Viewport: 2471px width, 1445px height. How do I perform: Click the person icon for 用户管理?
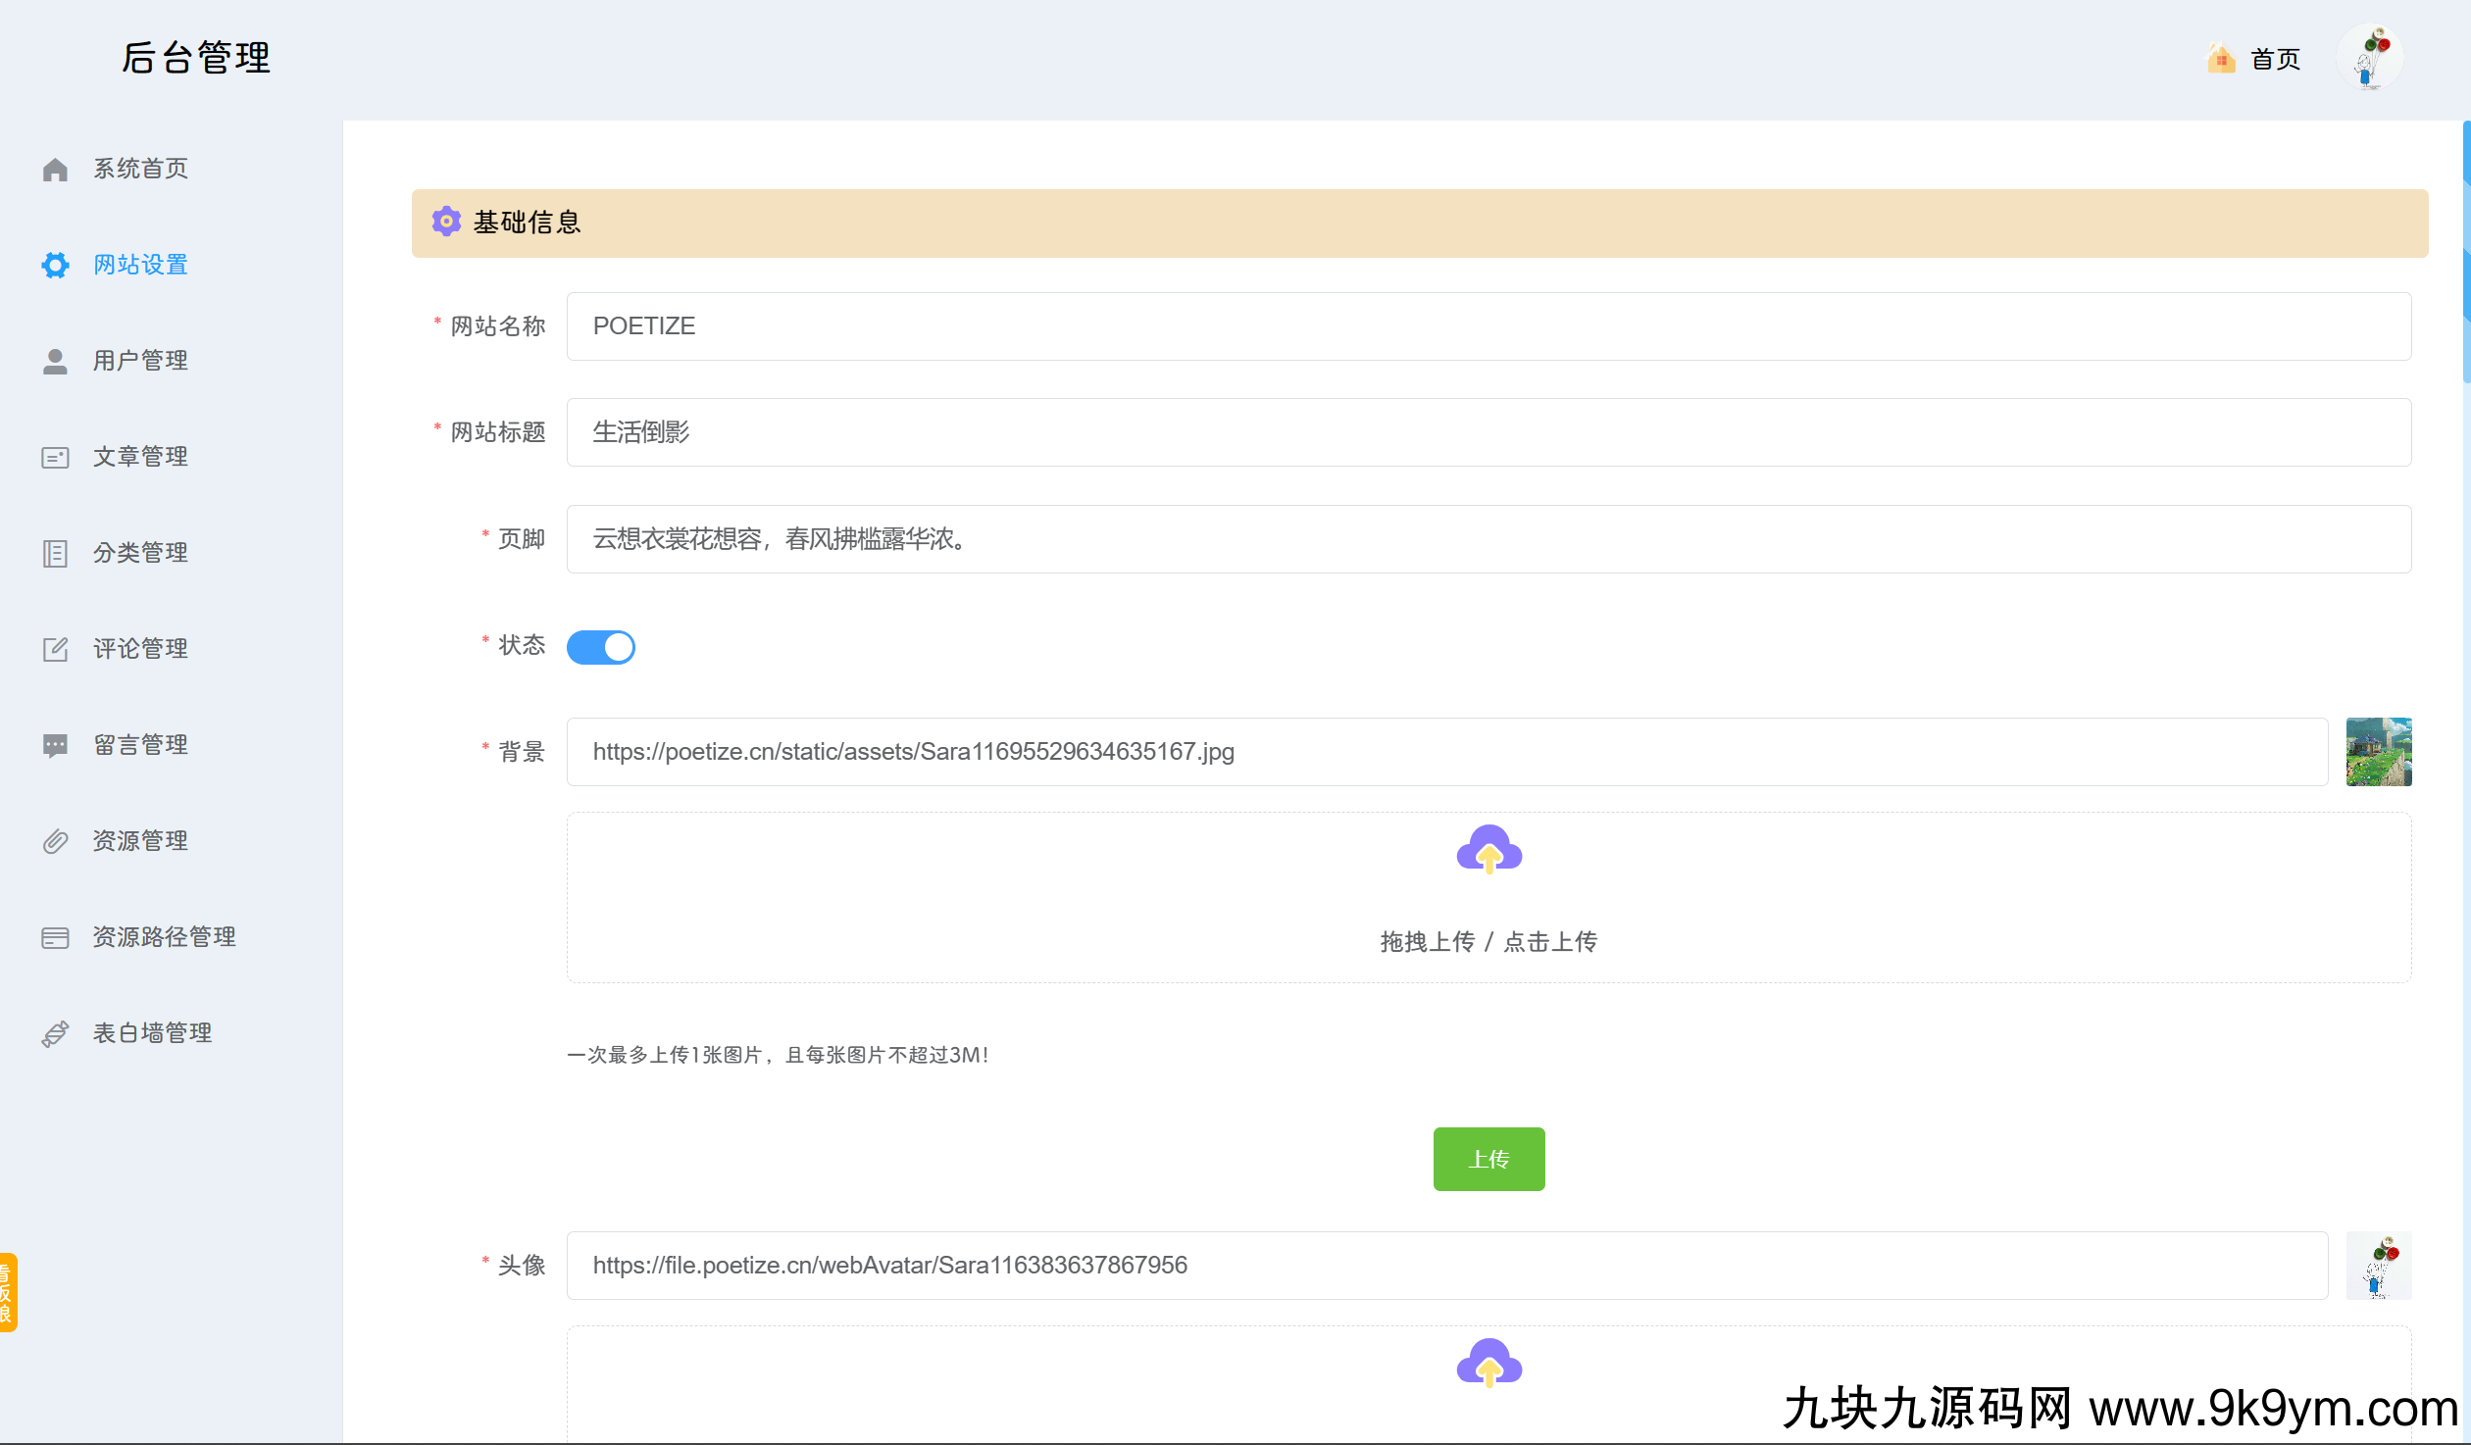[55, 361]
